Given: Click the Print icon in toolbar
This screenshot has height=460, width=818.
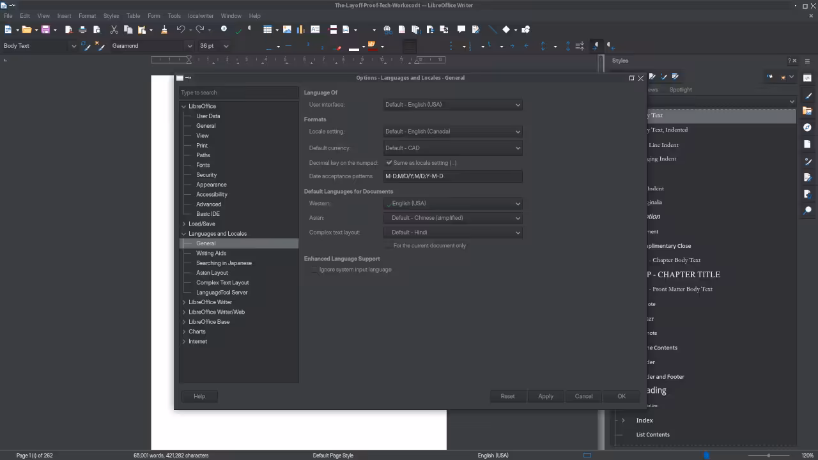Looking at the screenshot, I should (82, 29).
